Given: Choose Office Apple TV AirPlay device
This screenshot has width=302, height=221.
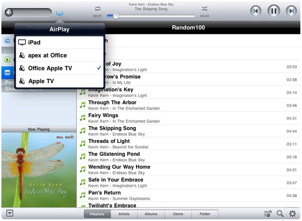Looking at the screenshot, I should point(60,68).
